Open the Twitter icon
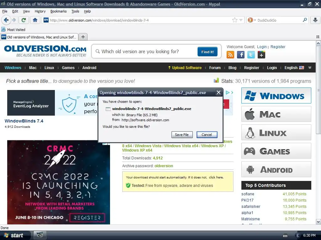321x240 pixels. (251, 55)
